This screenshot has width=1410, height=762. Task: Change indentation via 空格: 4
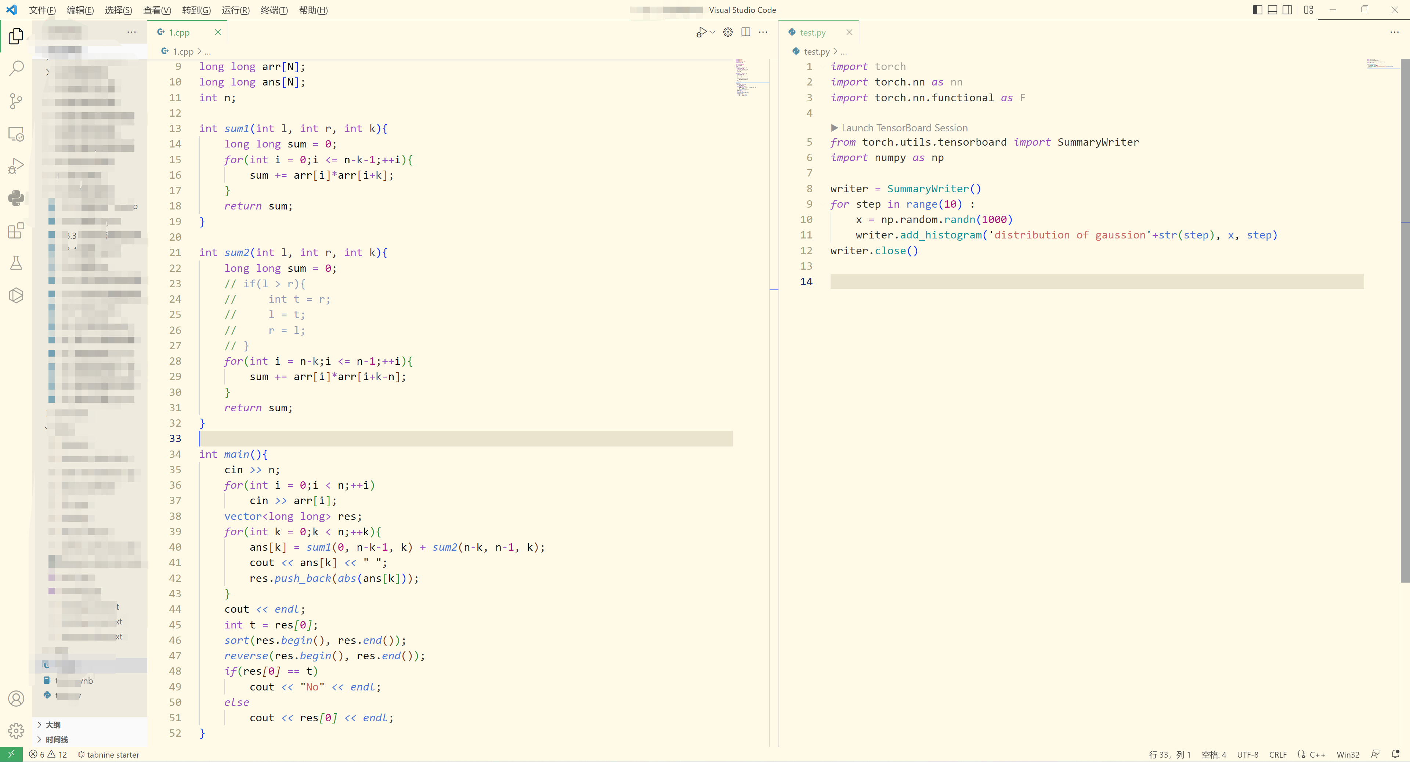click(x=1214, y=754)
